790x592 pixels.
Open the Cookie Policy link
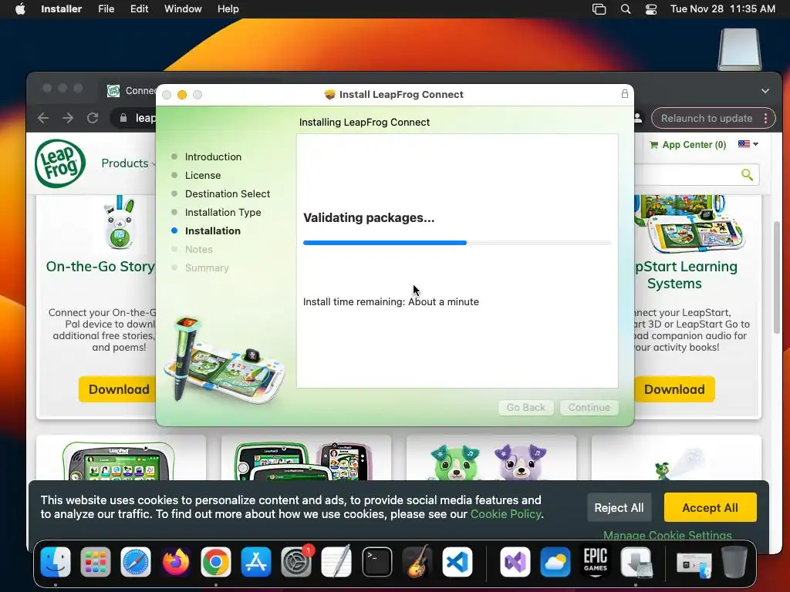[x=506, y=514]
